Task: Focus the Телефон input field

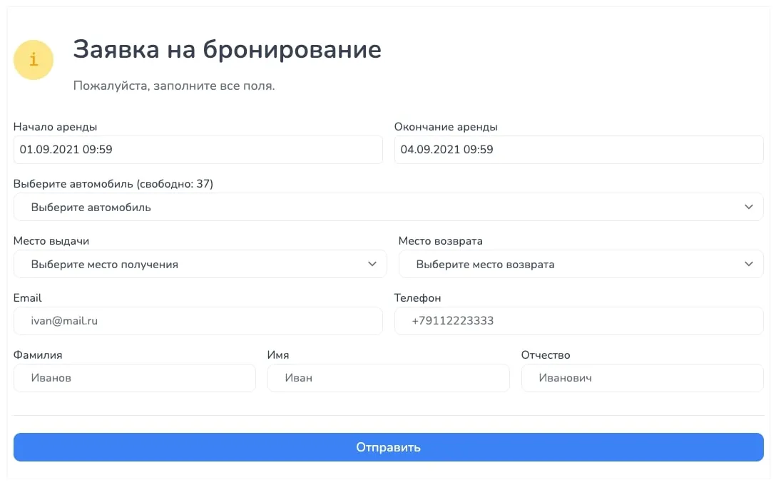Action: (x=578, y=321)
